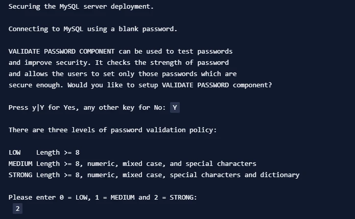The width and height of the screenshot is (355, 219).
Task: Click the 'Length >= 8' text after LOW
Action: tap(58, 153)
